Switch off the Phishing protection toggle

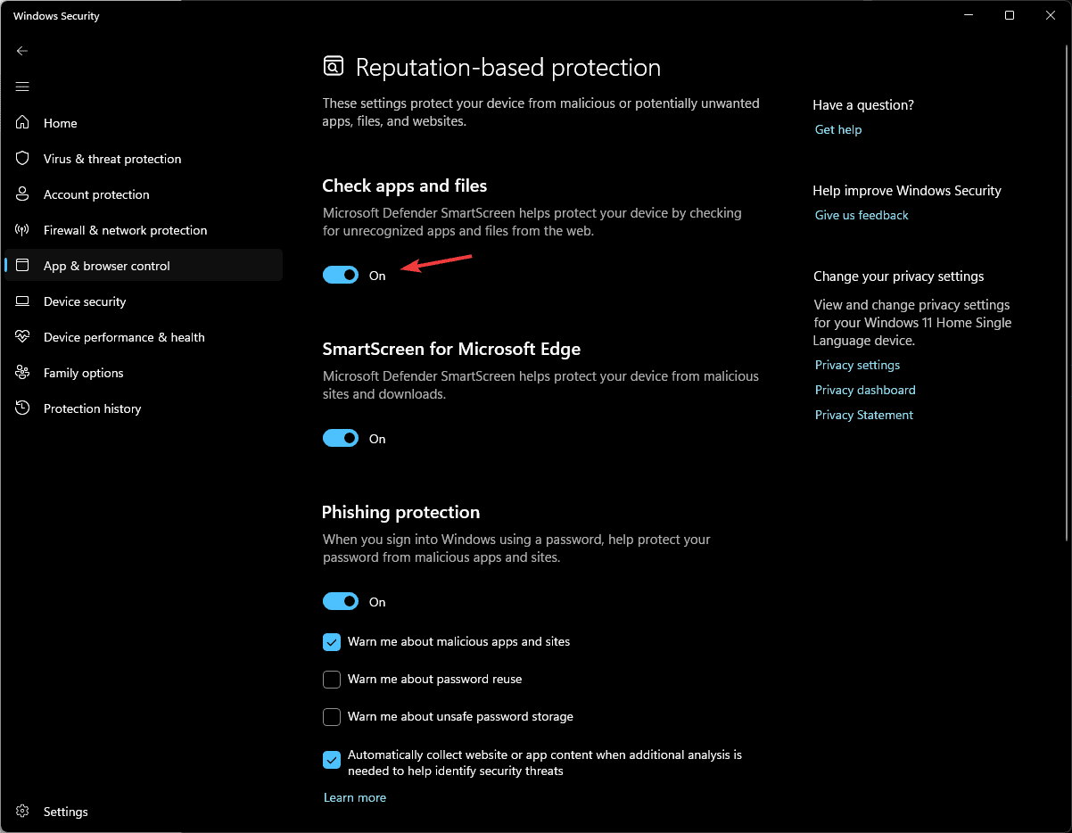[341, 602]
